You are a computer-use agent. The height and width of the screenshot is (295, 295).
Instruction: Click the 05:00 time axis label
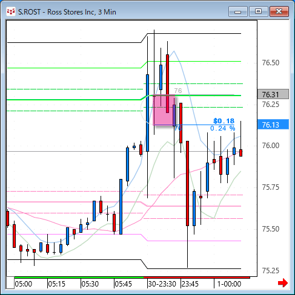tap(24, 284)
